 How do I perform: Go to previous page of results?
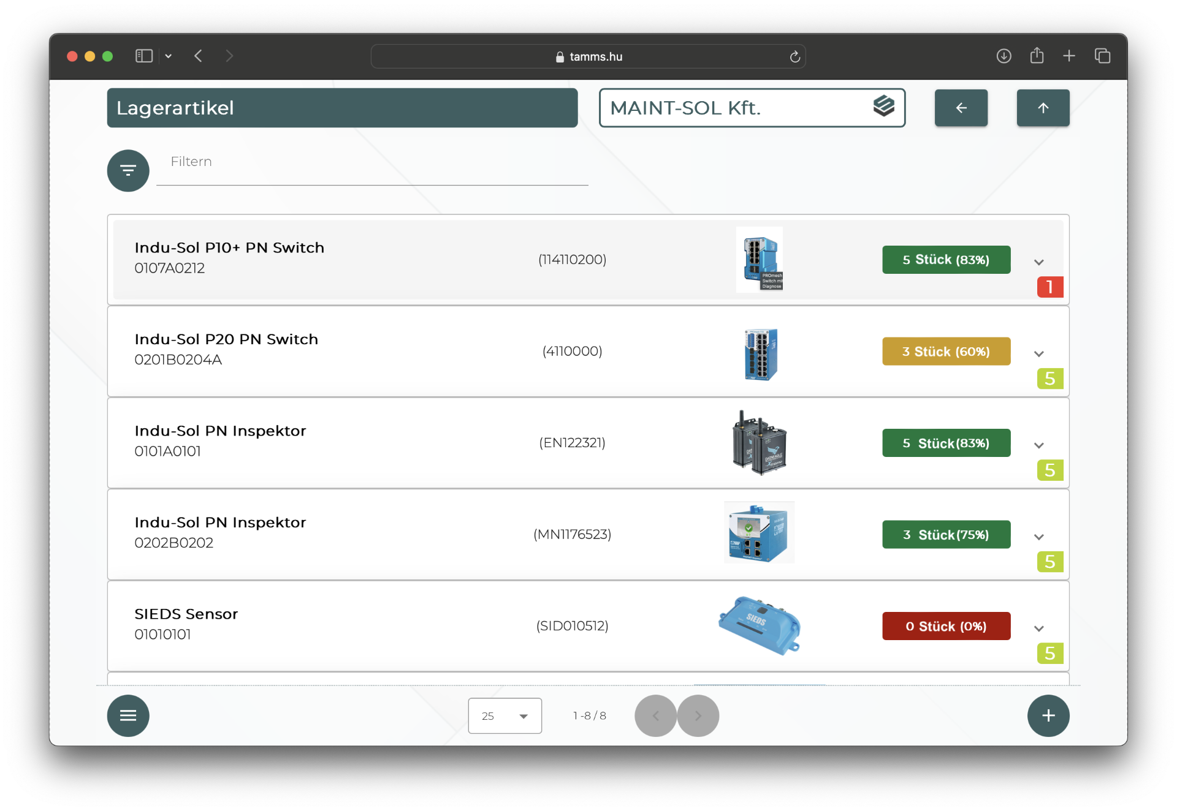tap(655, 715)
